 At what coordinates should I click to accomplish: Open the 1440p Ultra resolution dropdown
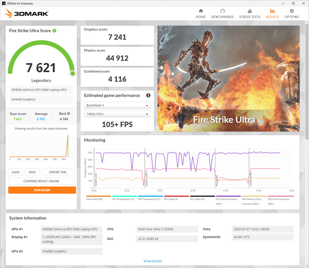pos(117,114)
